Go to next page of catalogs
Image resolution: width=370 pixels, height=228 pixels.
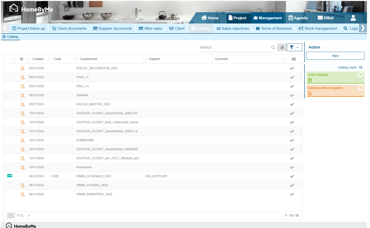tap(29, 215)
